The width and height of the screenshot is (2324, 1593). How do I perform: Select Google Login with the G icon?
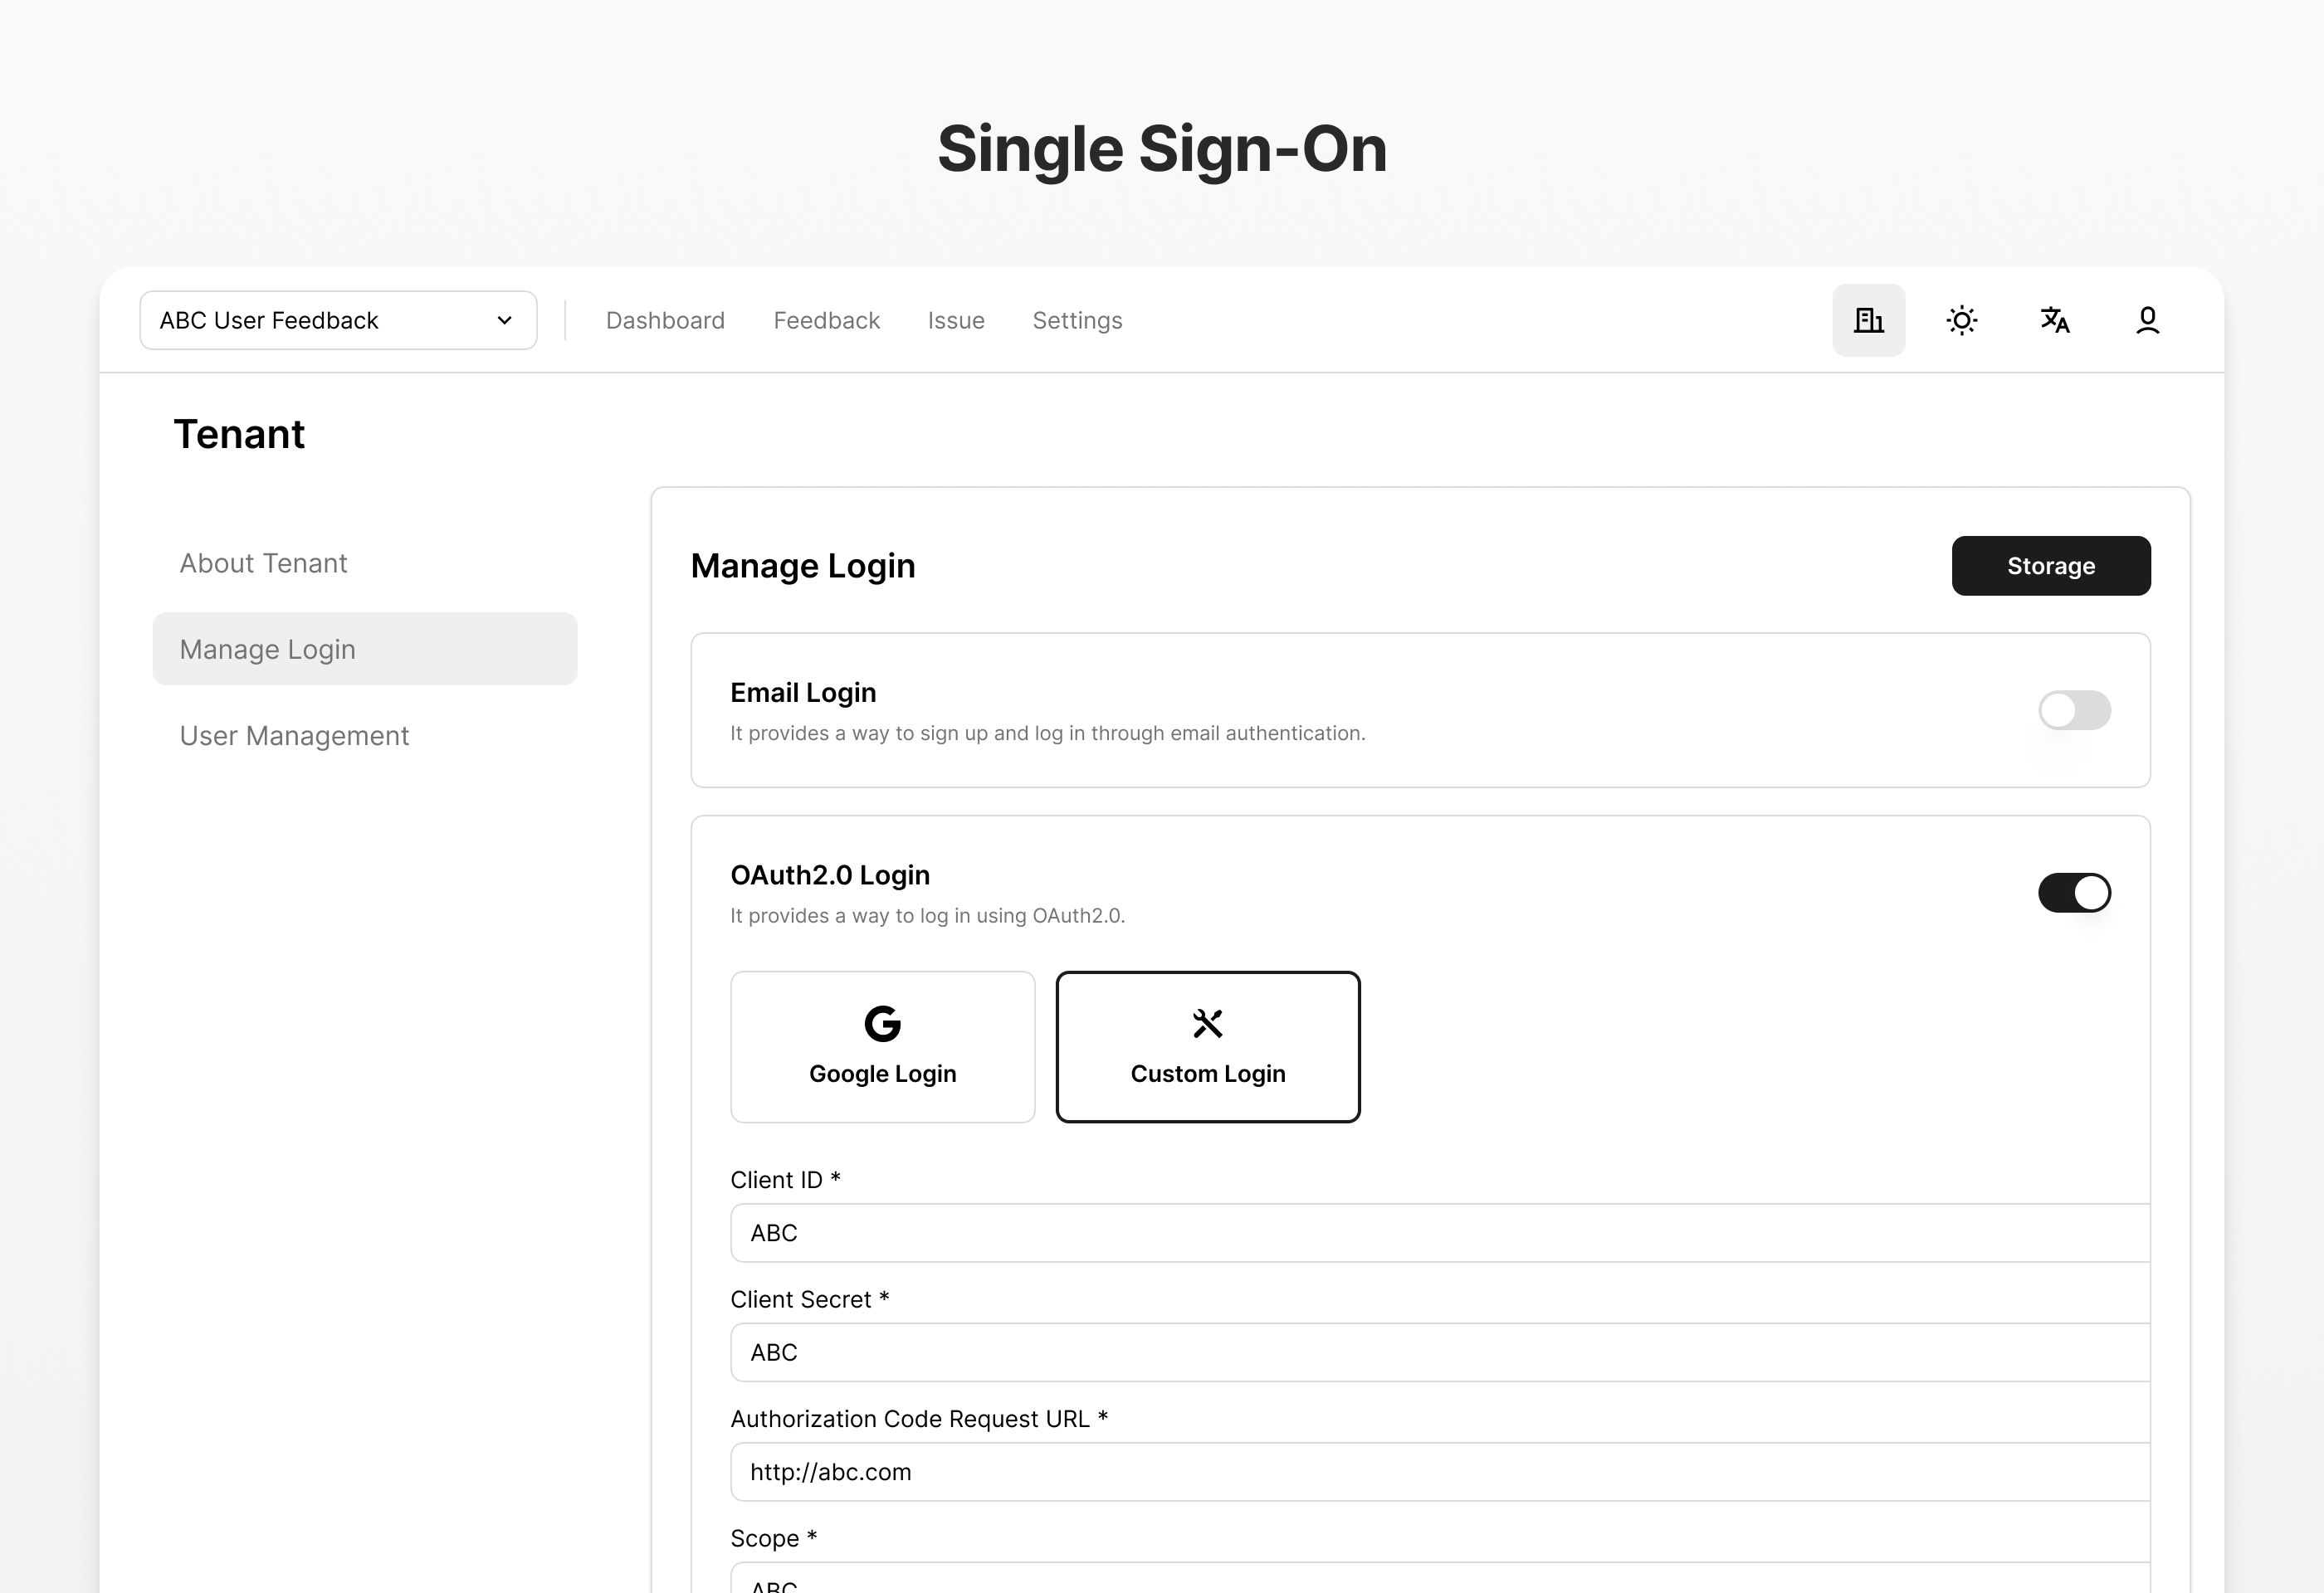[x=882, y=1046]
